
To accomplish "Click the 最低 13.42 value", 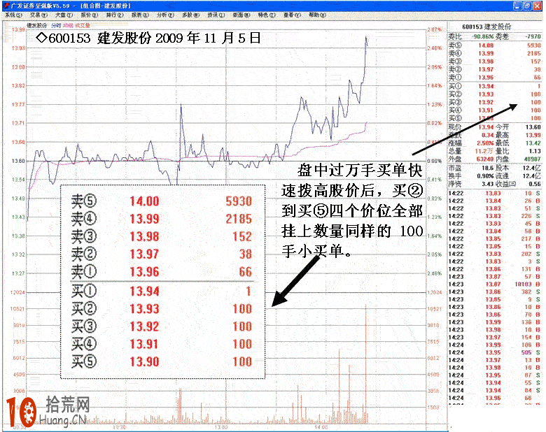I will click(x=533, y=143).
